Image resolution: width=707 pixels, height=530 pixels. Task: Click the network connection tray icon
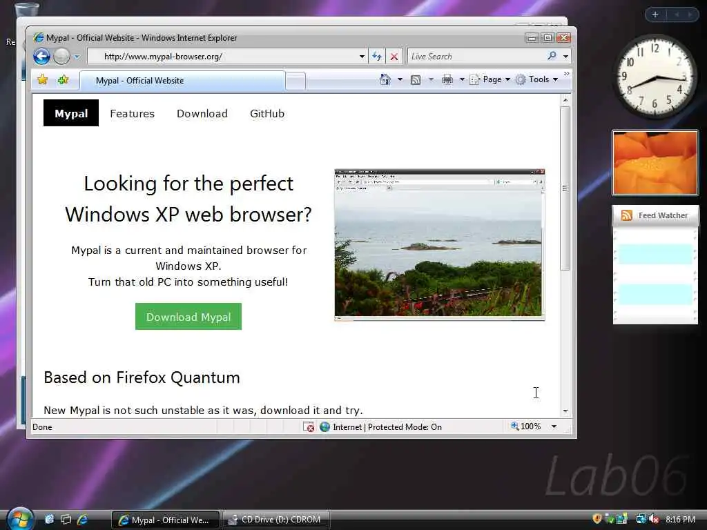(641, 519)
